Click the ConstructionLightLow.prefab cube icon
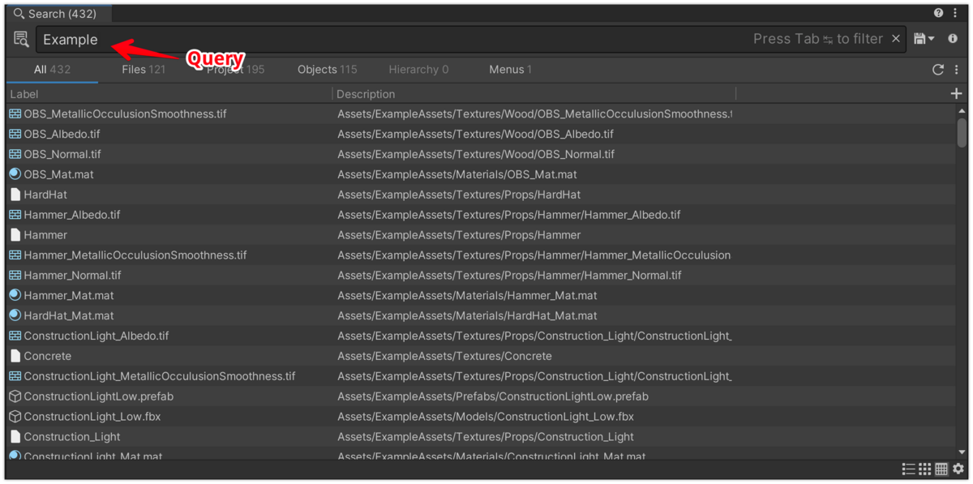This screenshot has height=484, width=973. pyautogui.click(x=15, y=396)
